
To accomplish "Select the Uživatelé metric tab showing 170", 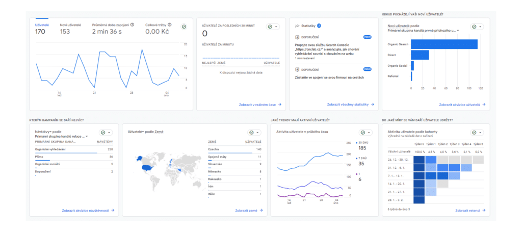I will [42, 29].
